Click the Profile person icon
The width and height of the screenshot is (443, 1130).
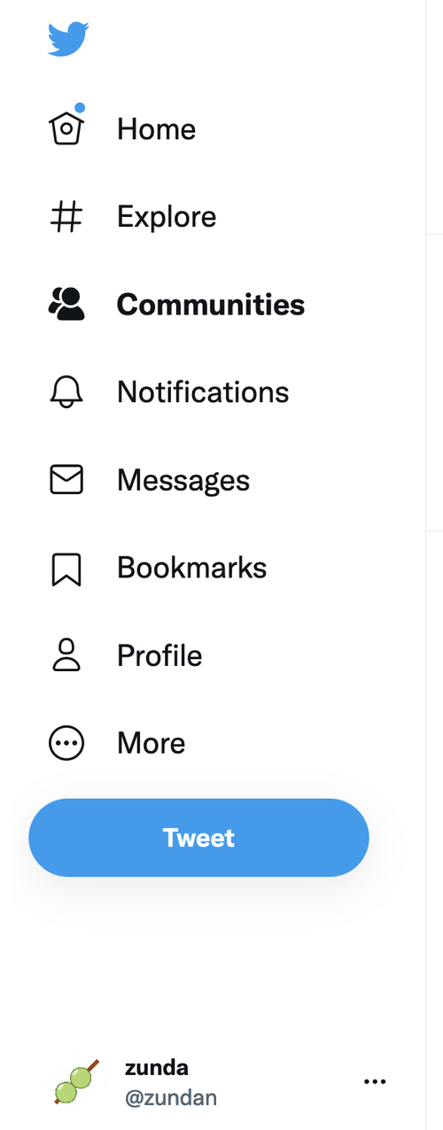66,655
